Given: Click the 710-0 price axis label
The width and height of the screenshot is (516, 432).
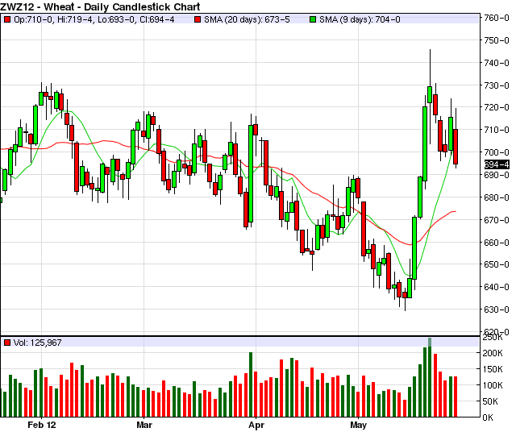Looking at the screenshot, I should 497,130.
